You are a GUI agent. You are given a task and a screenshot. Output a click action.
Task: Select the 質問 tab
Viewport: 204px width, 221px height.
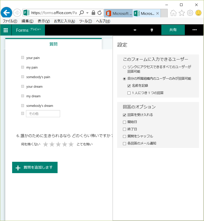pyautogui.click(x=53, y=44)
